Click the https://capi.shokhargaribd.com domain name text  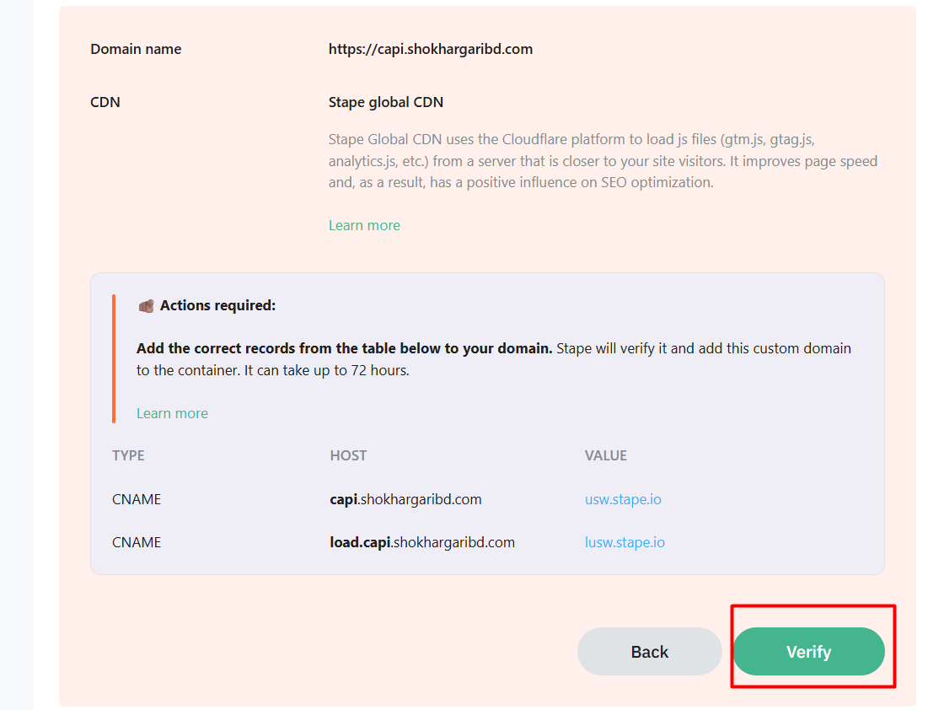point(430,49)
